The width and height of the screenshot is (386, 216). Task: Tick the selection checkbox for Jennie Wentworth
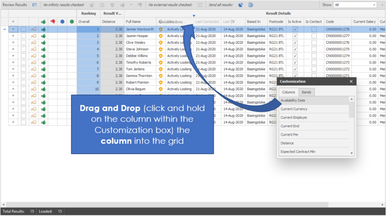coord(23,29)
